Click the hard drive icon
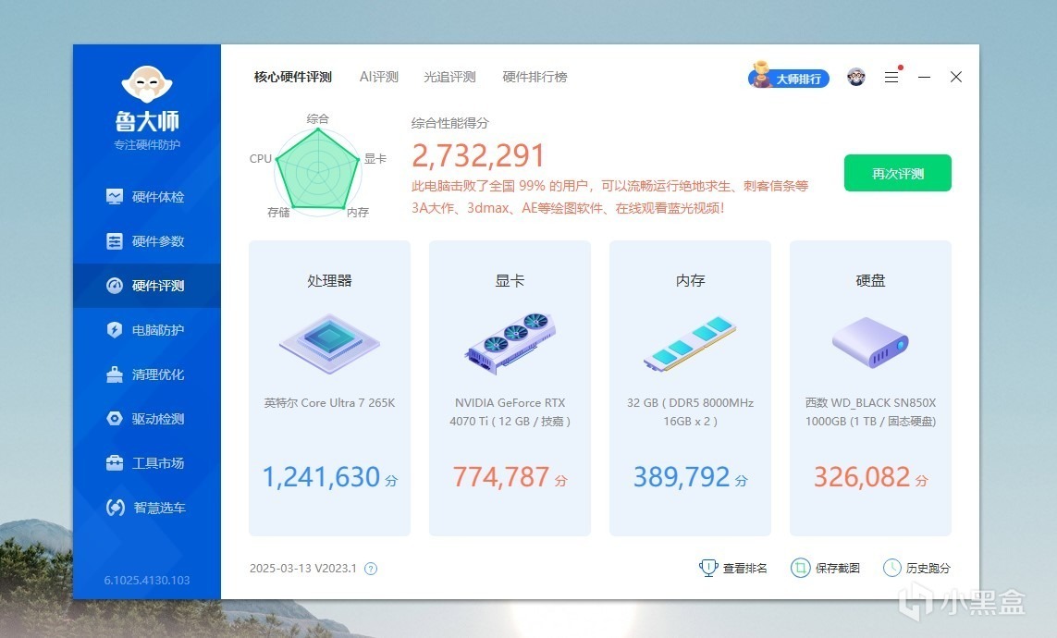This screenshot has height=638, width=1057. pos(870,342)
